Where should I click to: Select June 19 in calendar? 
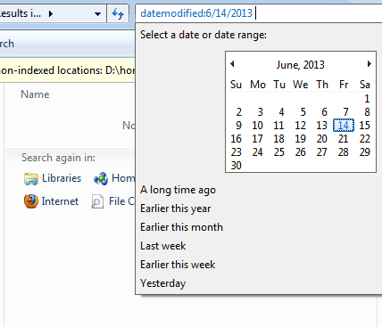(300, 139)
